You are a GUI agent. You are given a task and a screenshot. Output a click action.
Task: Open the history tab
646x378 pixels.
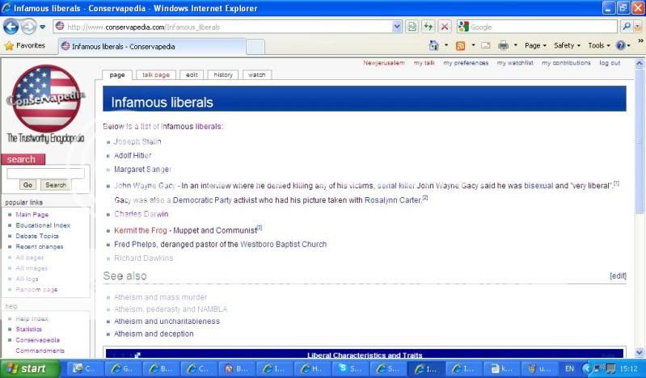tap(223, 75)
